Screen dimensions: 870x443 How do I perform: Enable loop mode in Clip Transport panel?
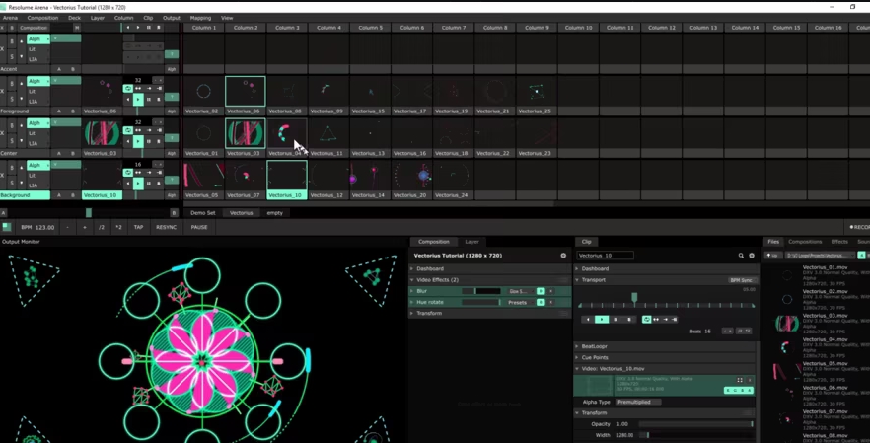(646, 320)
